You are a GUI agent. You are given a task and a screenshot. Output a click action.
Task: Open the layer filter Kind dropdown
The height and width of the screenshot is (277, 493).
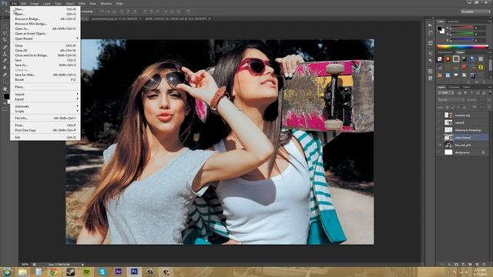coord(445,93)
